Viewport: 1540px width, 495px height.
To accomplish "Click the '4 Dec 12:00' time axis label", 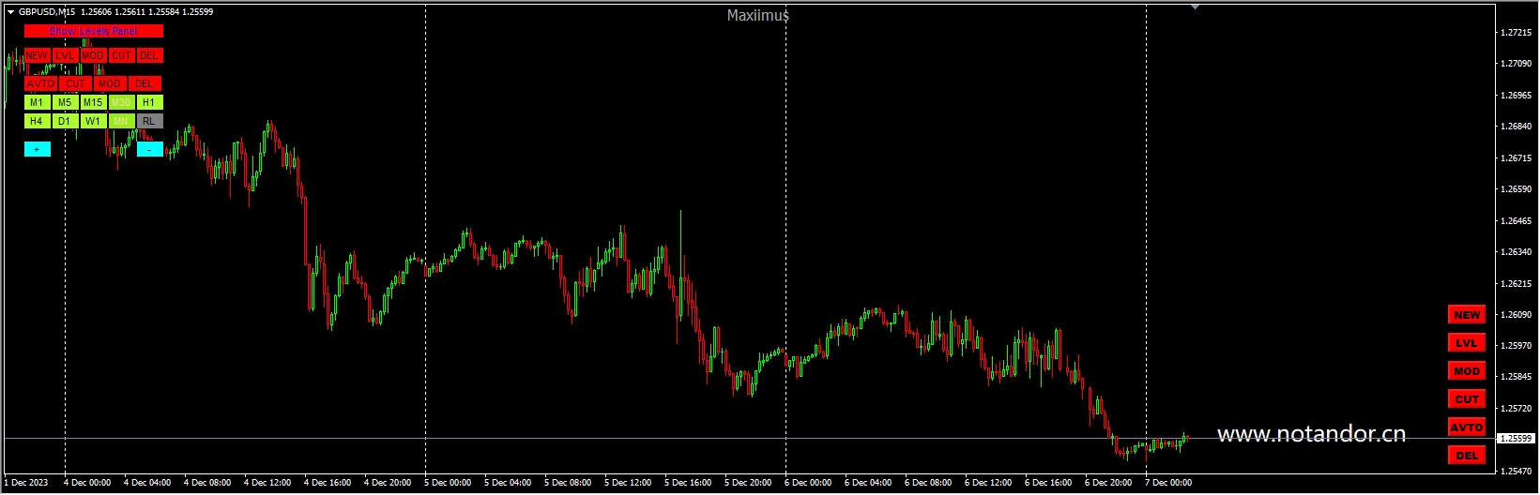I will coord(267,483).
